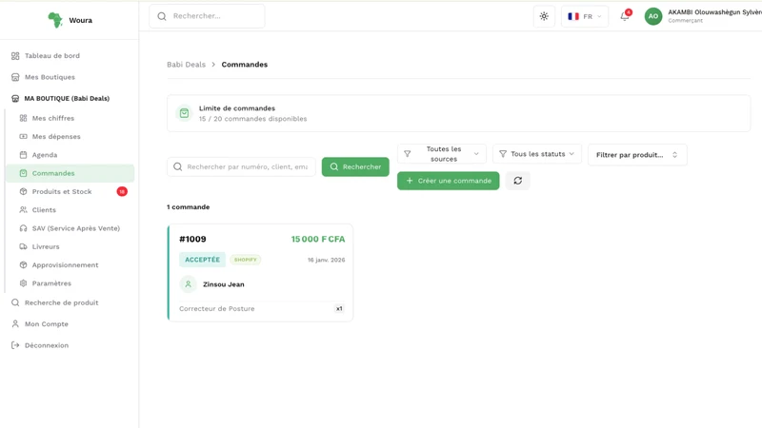
Task: Click Déconnexion to log out
Action: [46, 345]
